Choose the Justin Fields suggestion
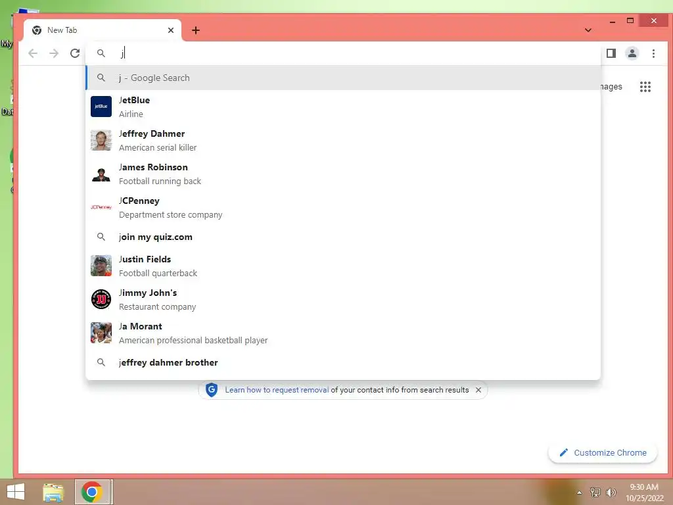The image size is (673, 505). coord(343,266)
